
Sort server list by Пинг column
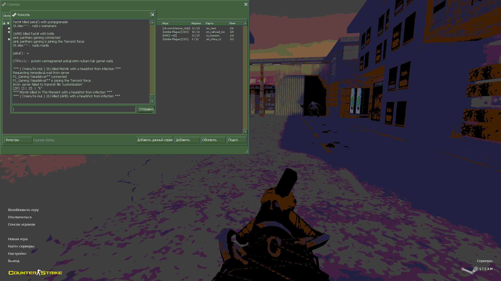click(236, 23)
